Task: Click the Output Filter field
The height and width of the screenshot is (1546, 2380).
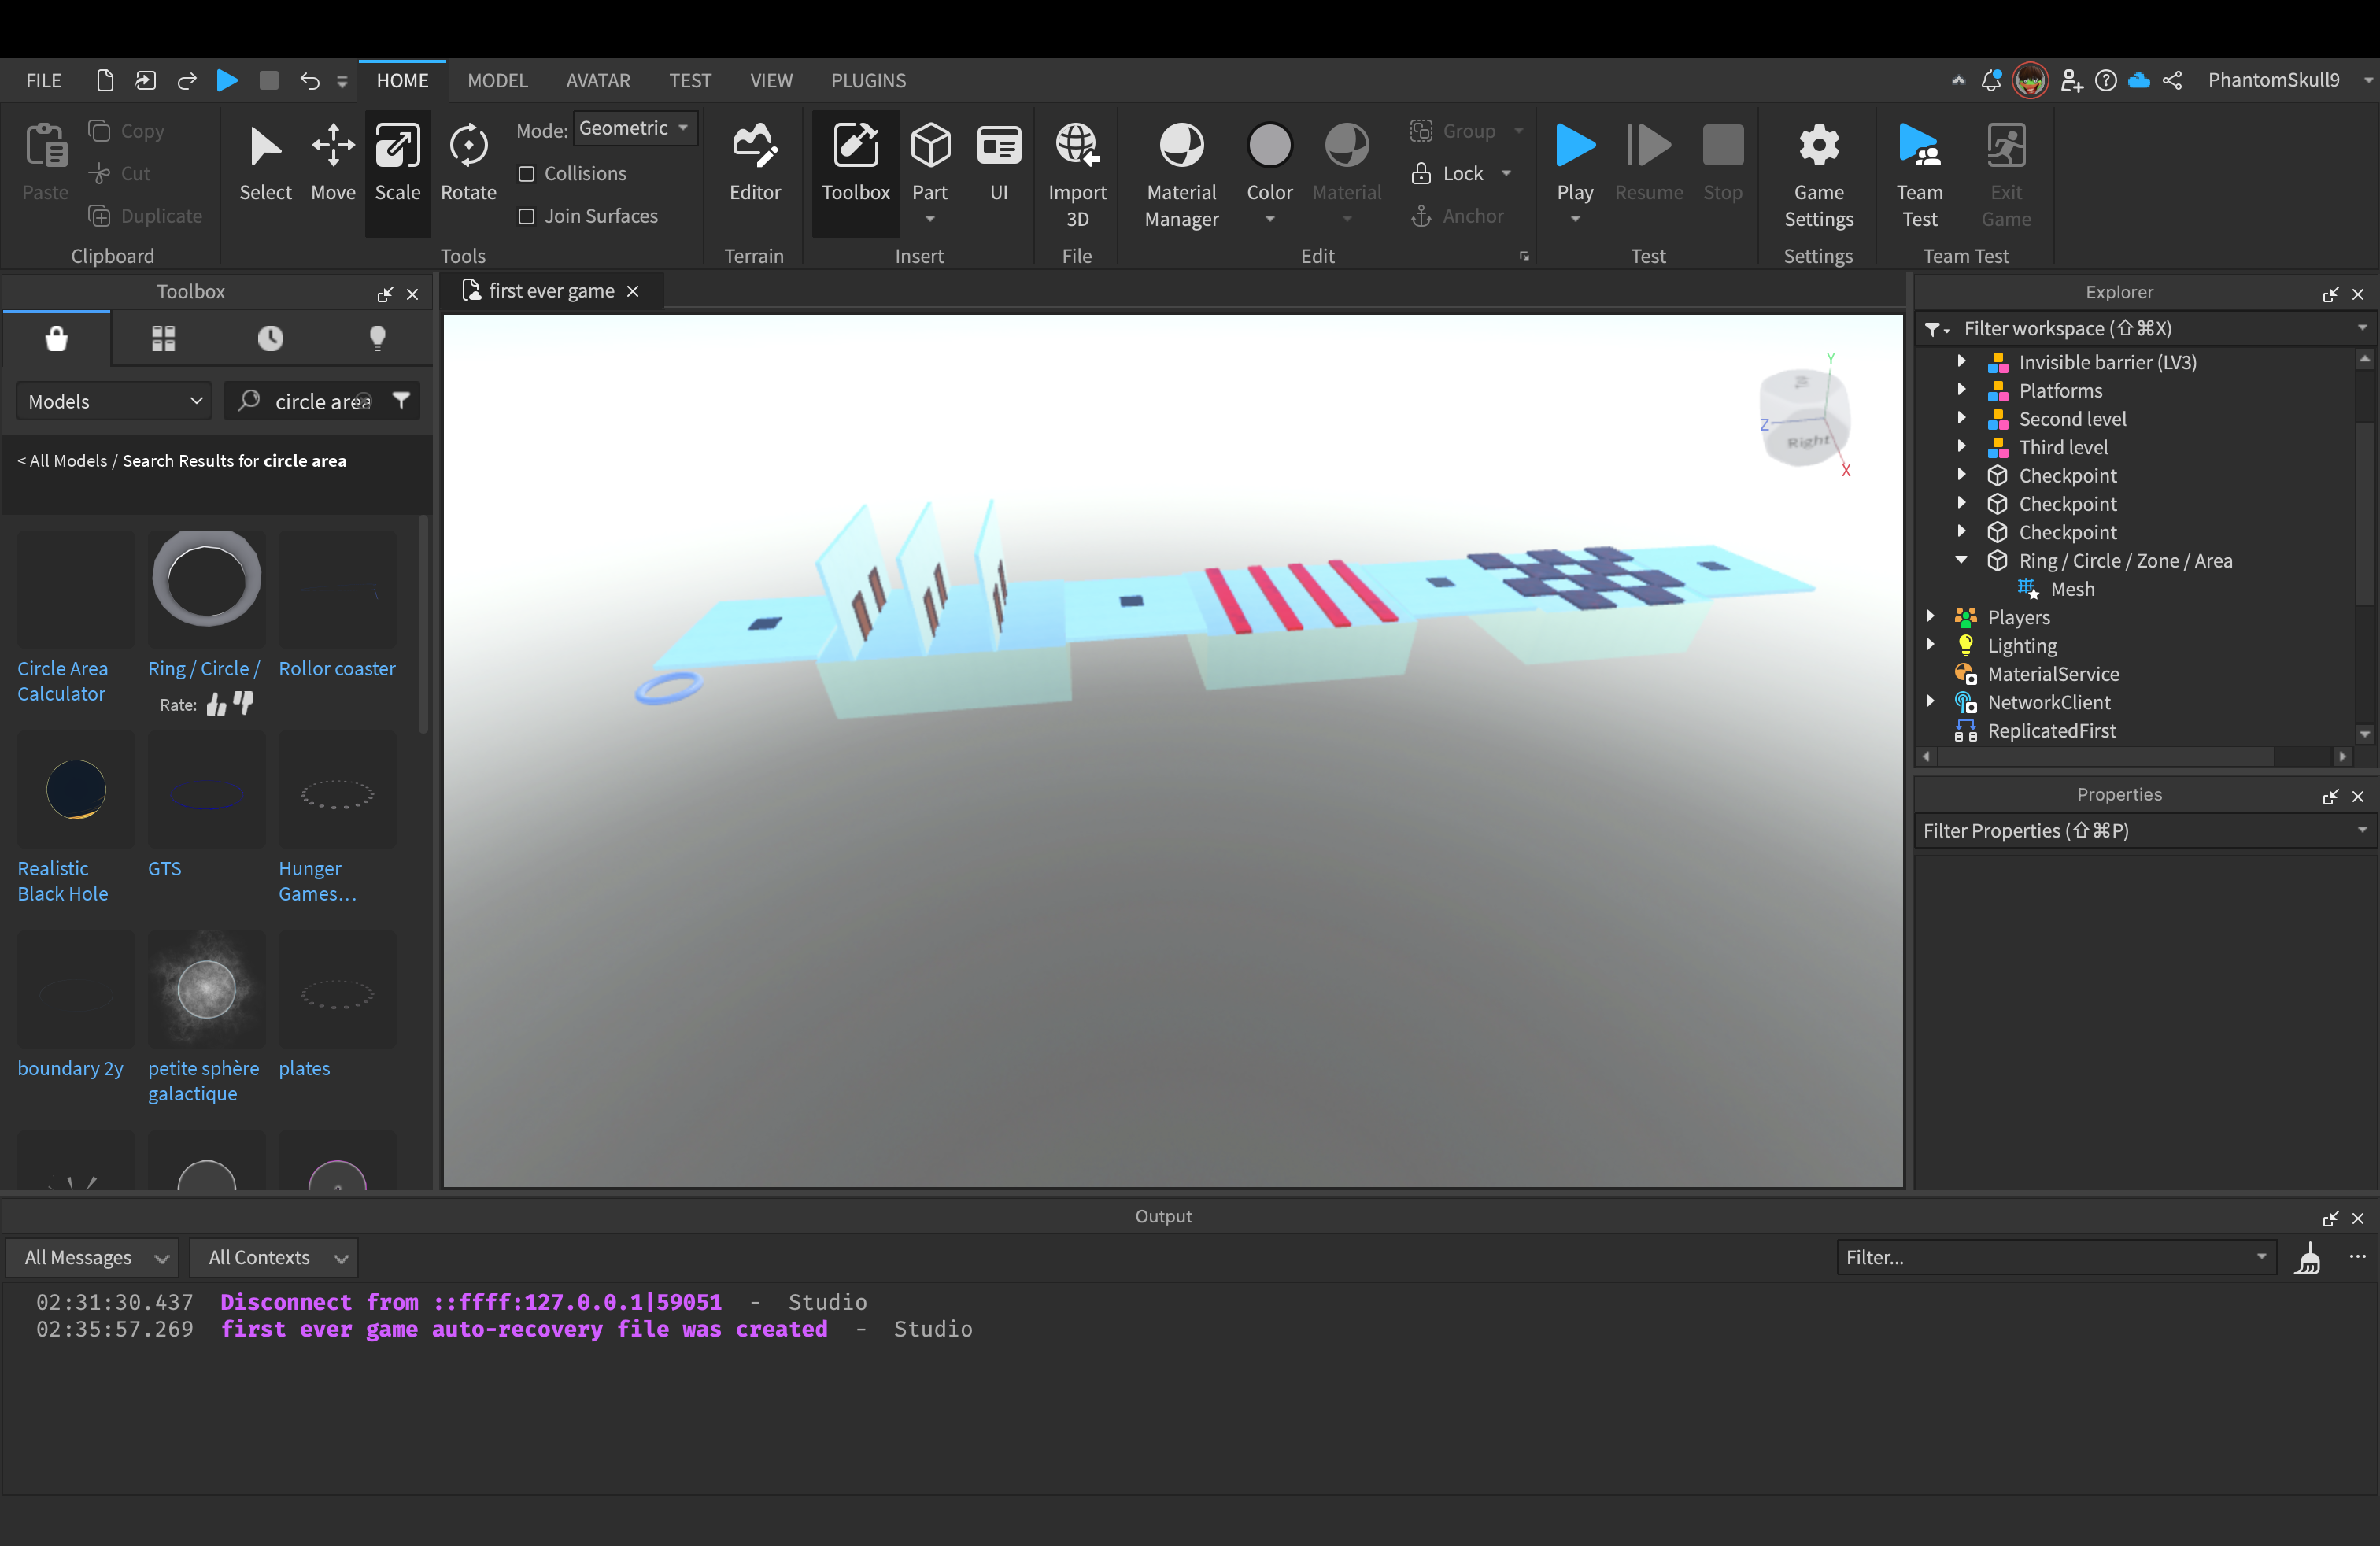Action: point(2055,1258)
